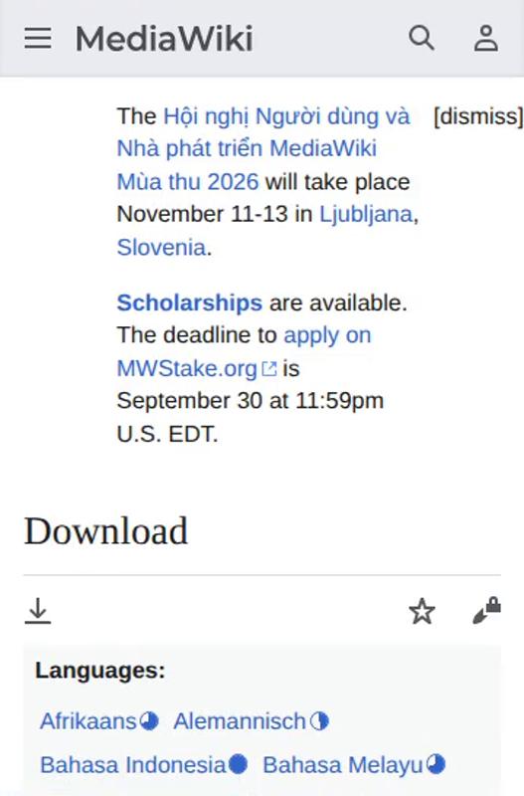
Task: Open the Scholarships link
Action: tap(190, 302)
